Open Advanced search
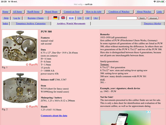The image size is (166, 125). (x=153, y=18)
